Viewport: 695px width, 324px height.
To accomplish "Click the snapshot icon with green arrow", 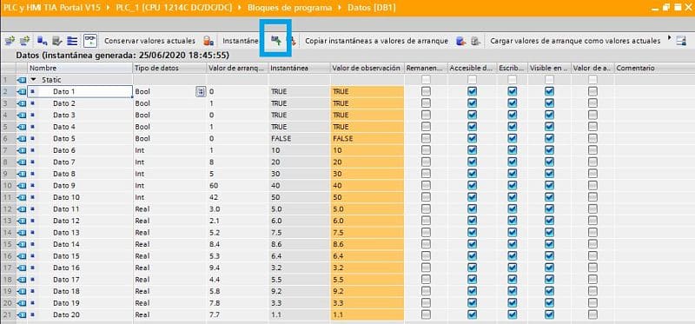I will pos(276,41).
